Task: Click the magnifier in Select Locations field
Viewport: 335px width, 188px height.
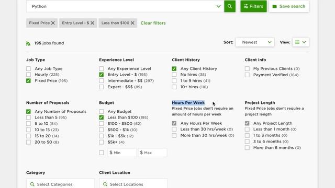Action: click(105, 184)
